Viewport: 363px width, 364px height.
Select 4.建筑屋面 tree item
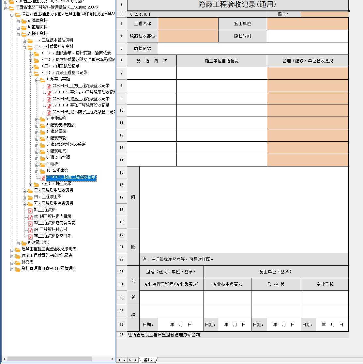tap(56, 131)
